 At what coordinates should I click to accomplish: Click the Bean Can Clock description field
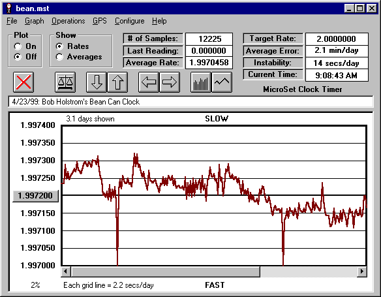point(190,102)
